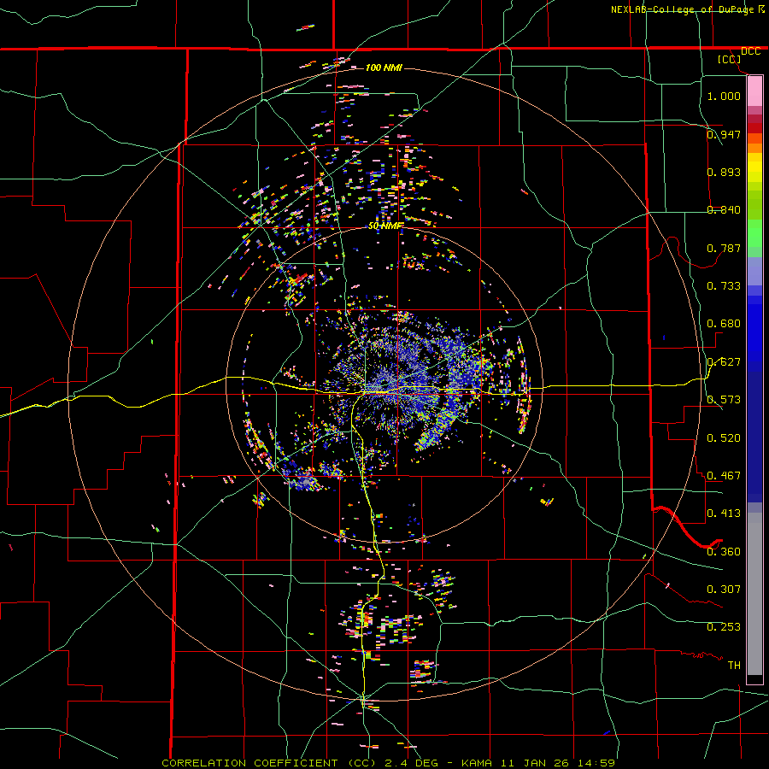Click the NEXLAB-College of DuPage label
769x769 pixels.
[682, 9]
